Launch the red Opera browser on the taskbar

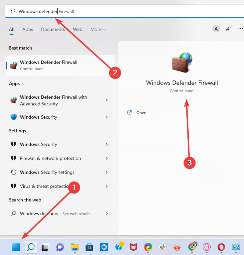pos(221,247)
